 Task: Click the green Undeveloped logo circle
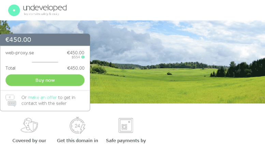coord(14,10)
